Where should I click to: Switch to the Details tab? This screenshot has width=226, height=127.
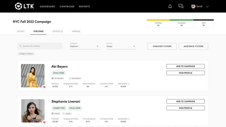coord(21,31)
